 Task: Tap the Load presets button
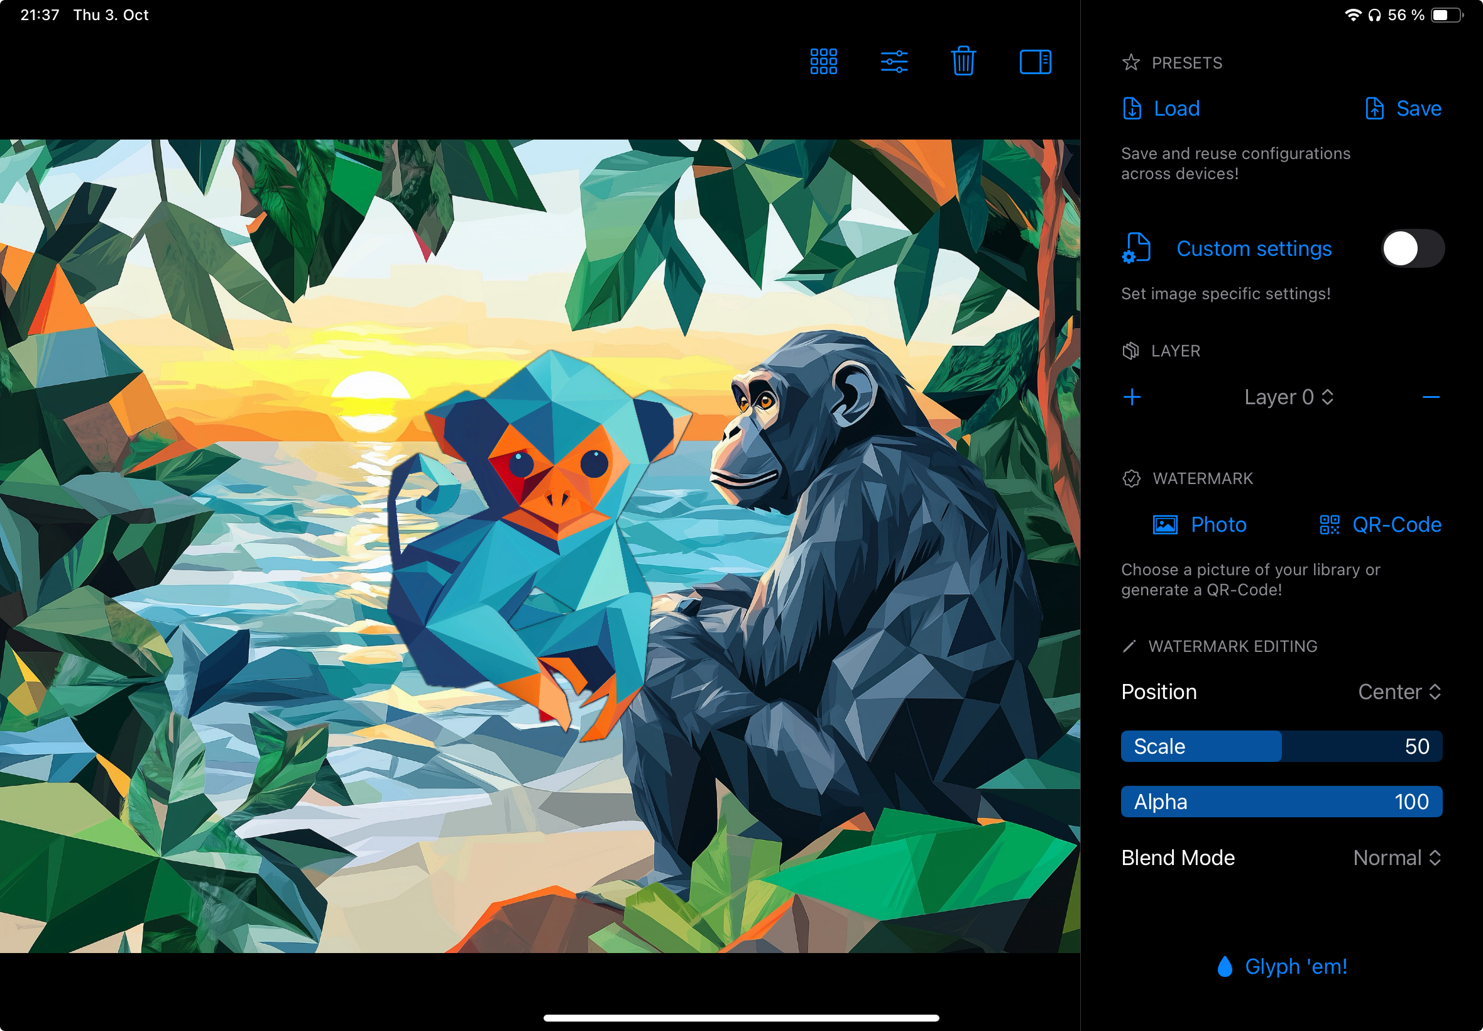pos(1161,109)
